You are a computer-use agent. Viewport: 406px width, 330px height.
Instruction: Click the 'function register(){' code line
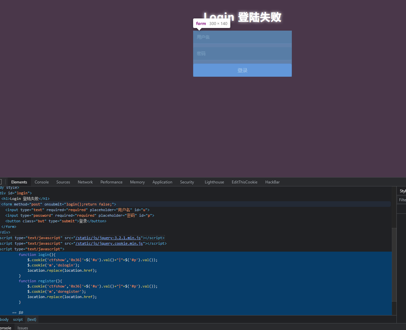click(x=40, y=281)
